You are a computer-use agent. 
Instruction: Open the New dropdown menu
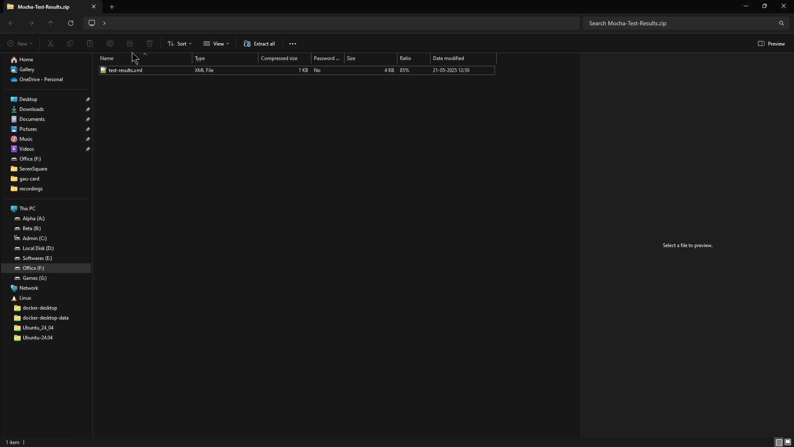click(x=20, y=43)
